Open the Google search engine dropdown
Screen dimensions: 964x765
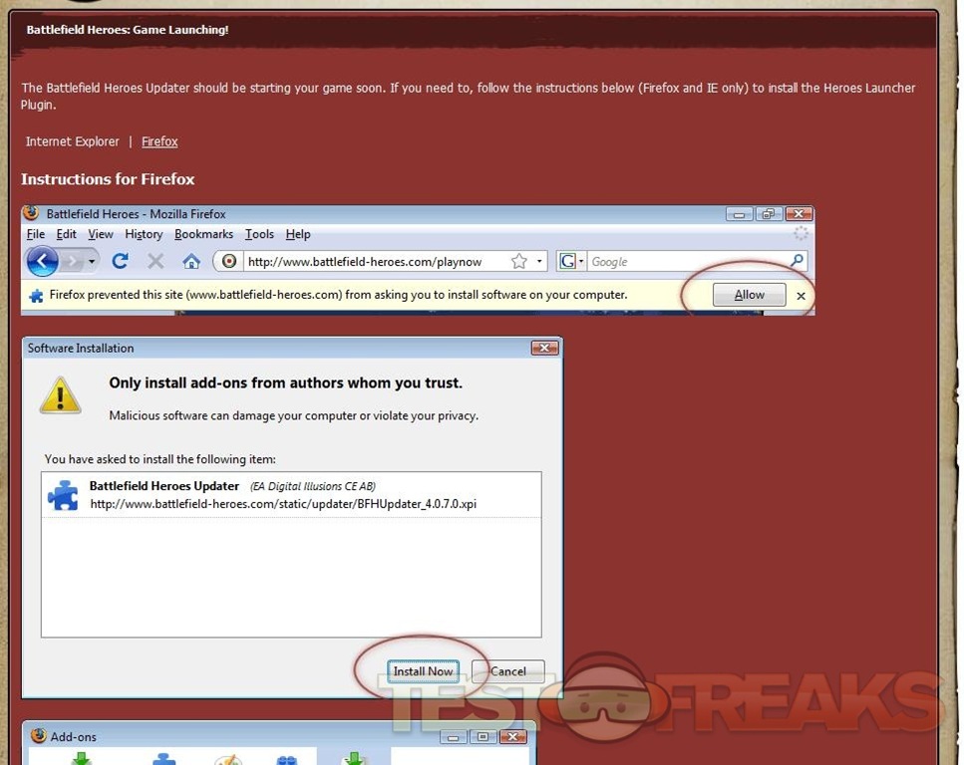tap(571, 261)
